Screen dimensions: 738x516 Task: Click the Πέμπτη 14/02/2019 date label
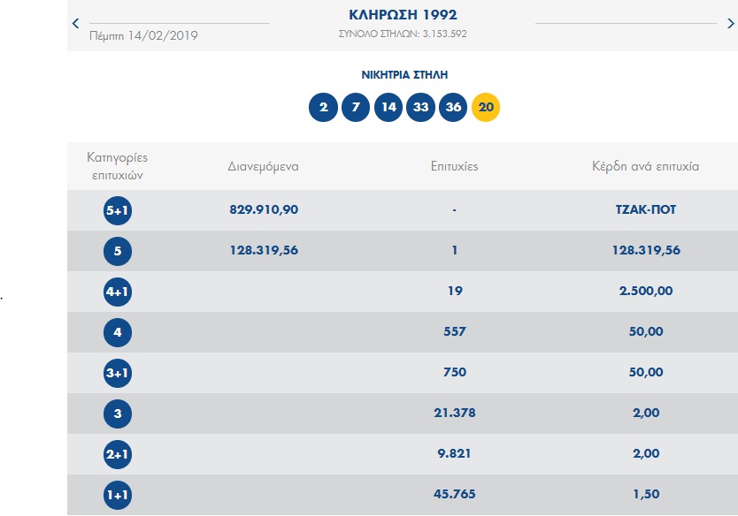coord(144,36)
